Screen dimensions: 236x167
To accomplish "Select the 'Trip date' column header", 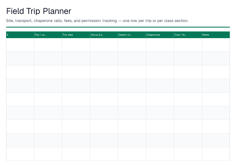I will [76, 35].
